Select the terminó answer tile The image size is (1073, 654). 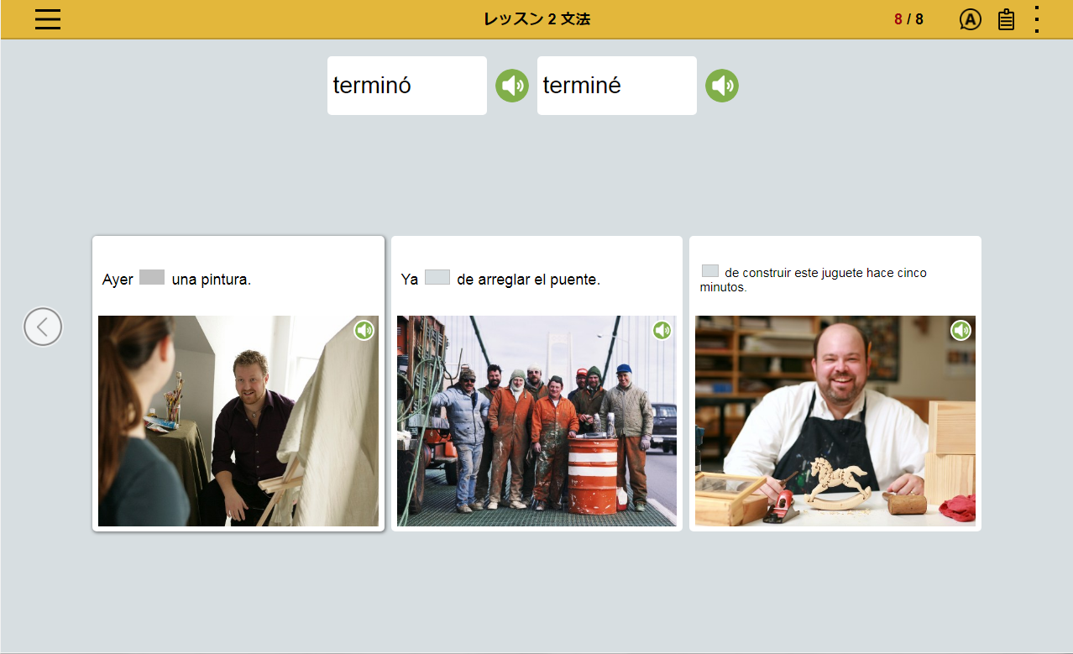coord(407,86)
